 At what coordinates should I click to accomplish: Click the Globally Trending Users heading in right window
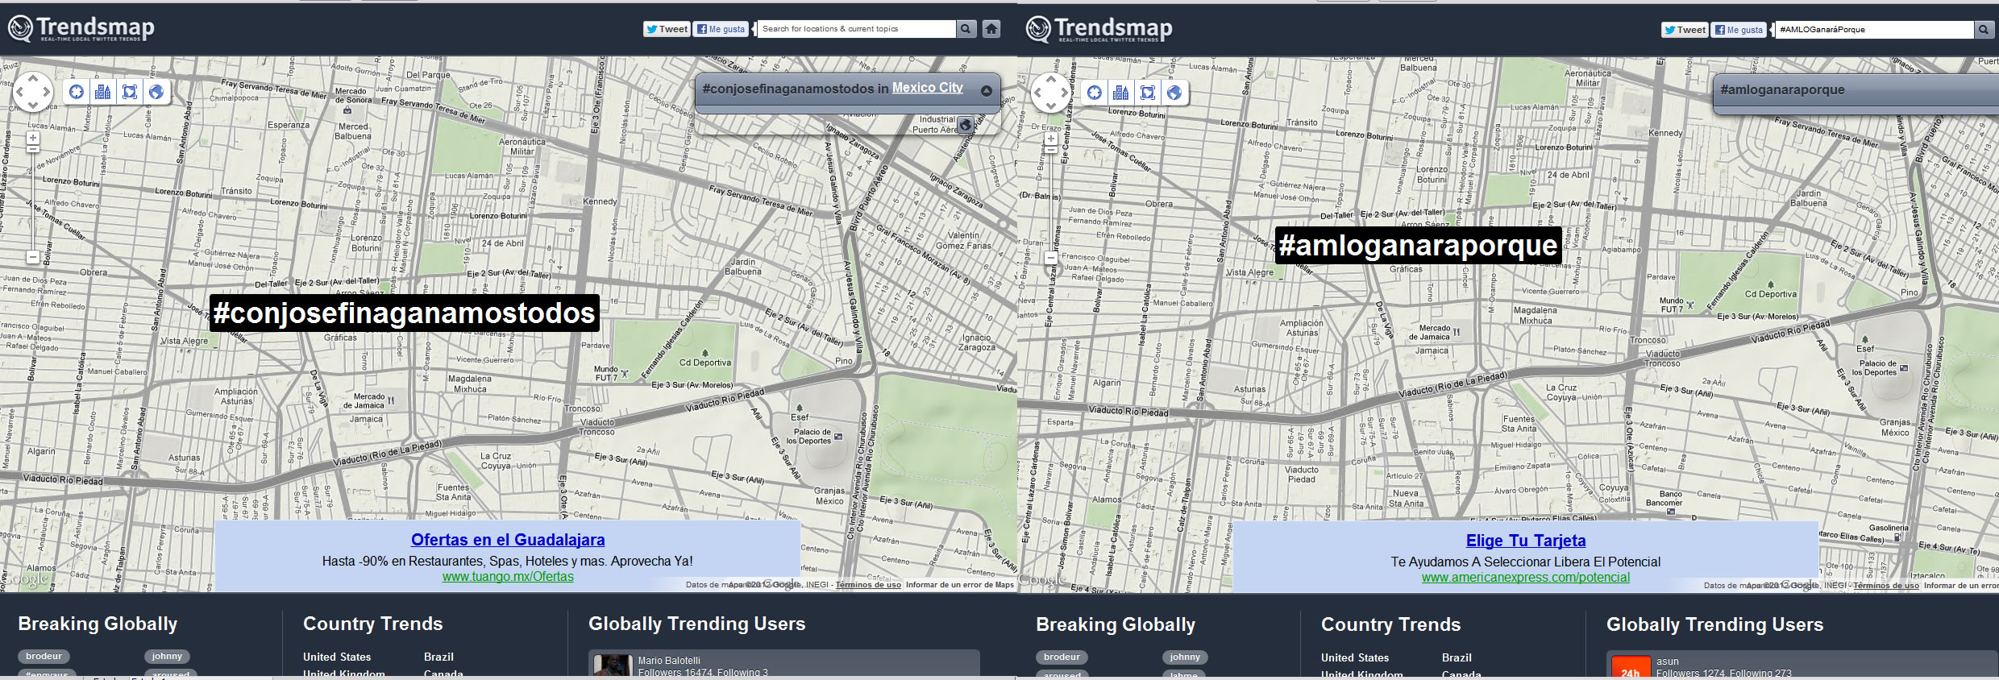pyautogui.click(x=1715, y=624)
